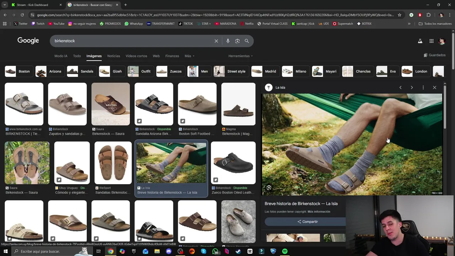Open Google Lens image search icon

[x=237, y=41]
